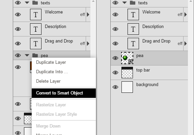Screen dimensions: 194x135
Task: Collapse the texts folder in right panel
Action: click(124, 3)
